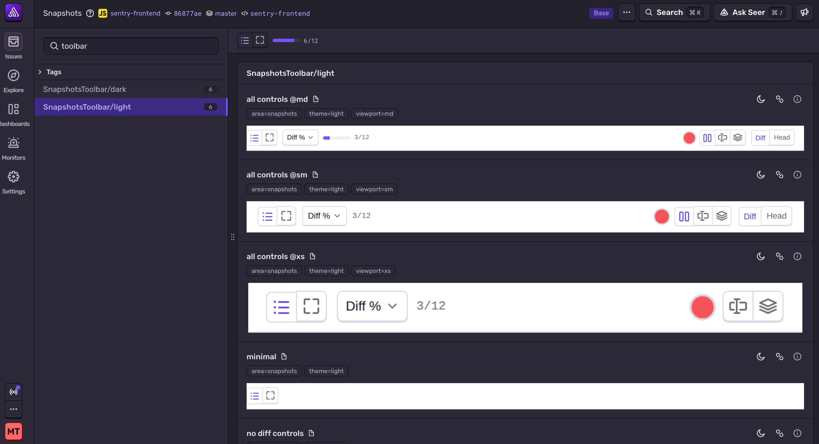The image size is (819, 444).
Task: Show info for all controls @md
Action: click(797, 99)
